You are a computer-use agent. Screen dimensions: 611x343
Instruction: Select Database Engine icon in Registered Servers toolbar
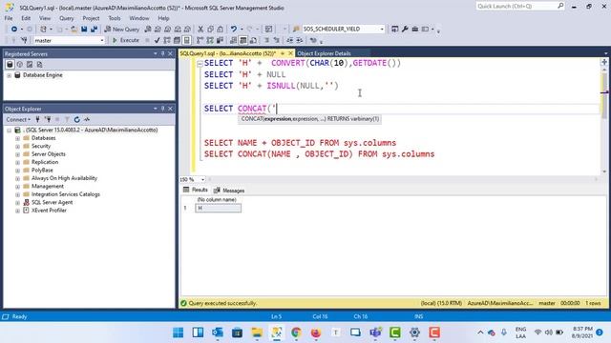pos(10,65)
